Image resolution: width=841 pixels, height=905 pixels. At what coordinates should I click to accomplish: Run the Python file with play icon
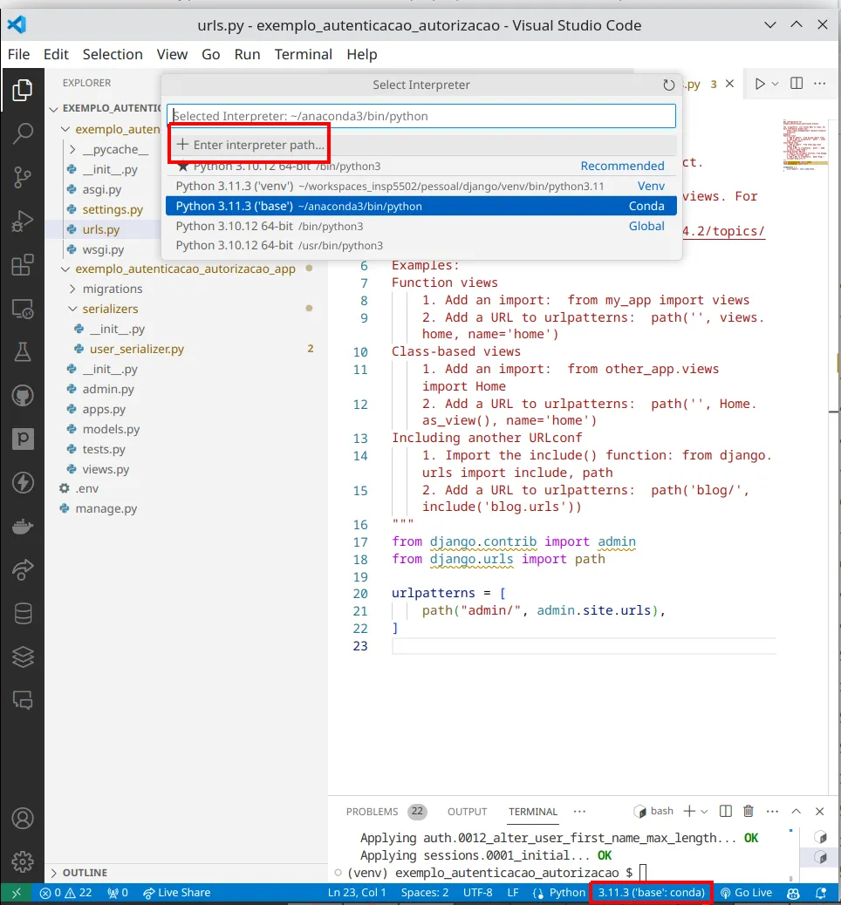click(x=760, y=84)
